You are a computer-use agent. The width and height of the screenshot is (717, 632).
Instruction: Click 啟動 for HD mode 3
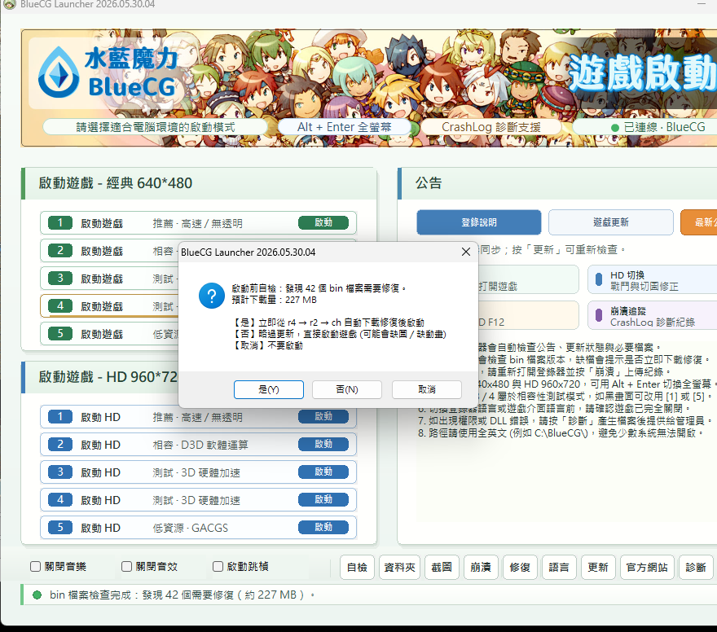tap(323, 472)
